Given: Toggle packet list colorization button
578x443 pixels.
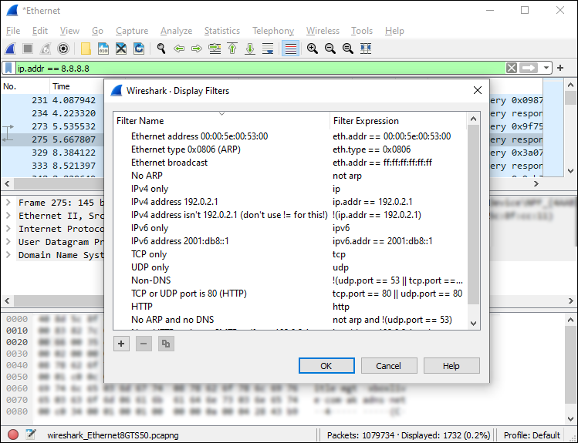Looking at the screenshot, I should point(291,49).
